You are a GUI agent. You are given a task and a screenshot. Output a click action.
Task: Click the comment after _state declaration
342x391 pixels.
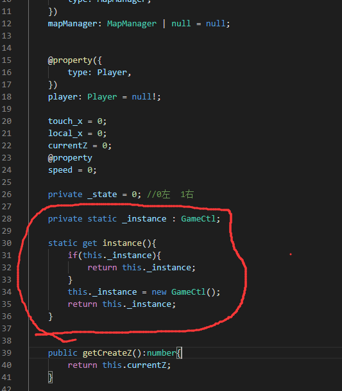[x=170, y=195]
